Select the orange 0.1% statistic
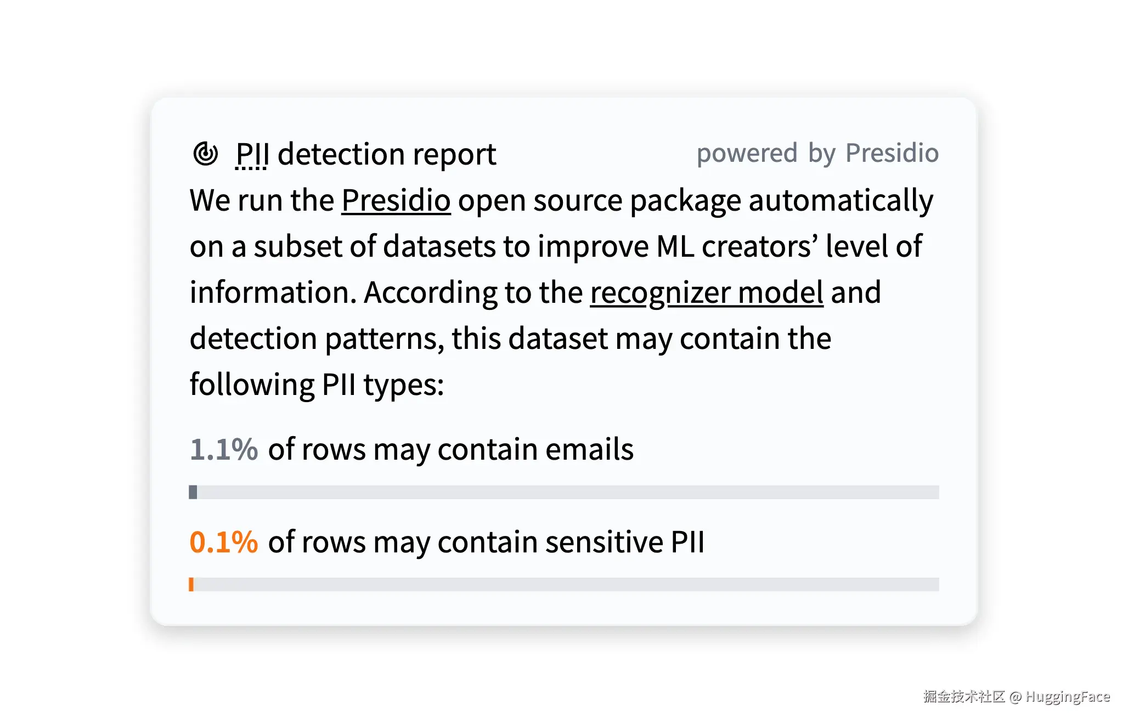Screen dimensions: 1128x723 click(224, 541)
